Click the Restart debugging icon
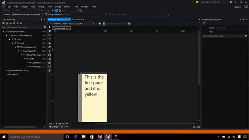The width and height of the screenshot is (249, 140). point(60,10)
